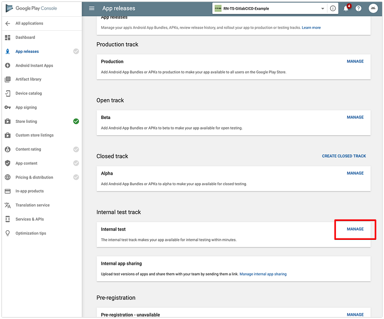Click the Custom store listings icon

click(x=8, y=135)
